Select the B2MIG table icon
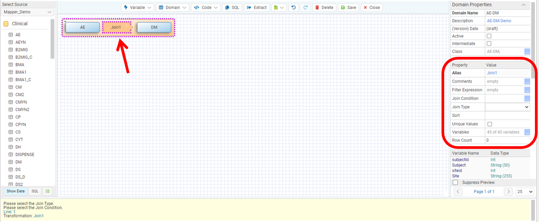This screenshot has width=539, height=222. [x=10, y=50]
